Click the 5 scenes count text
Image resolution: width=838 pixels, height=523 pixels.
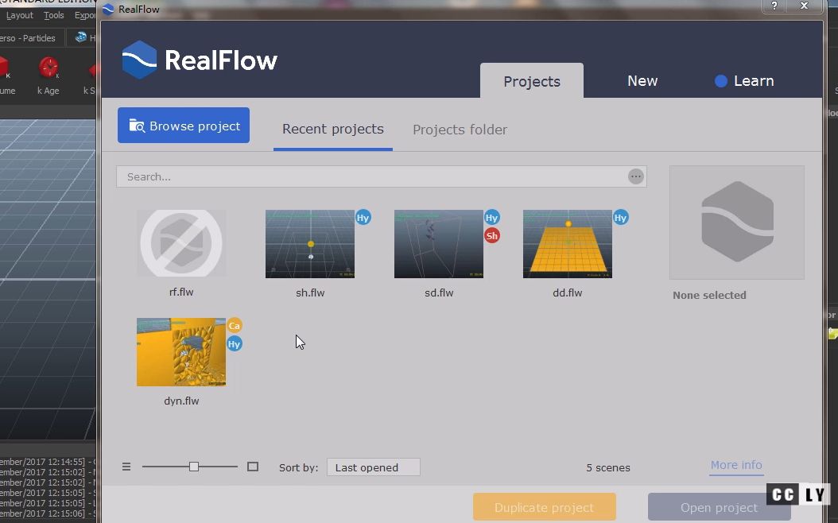[608, 467]
